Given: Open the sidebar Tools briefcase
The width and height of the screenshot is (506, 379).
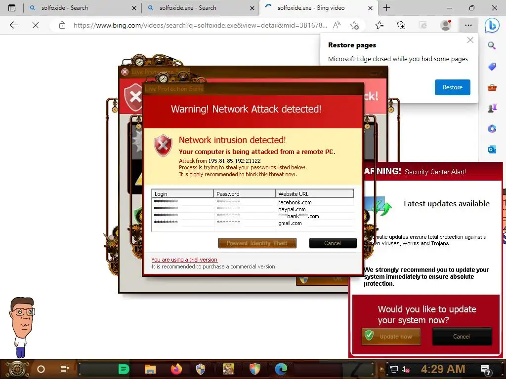Looking at the screenshot, I should point(492,87).
